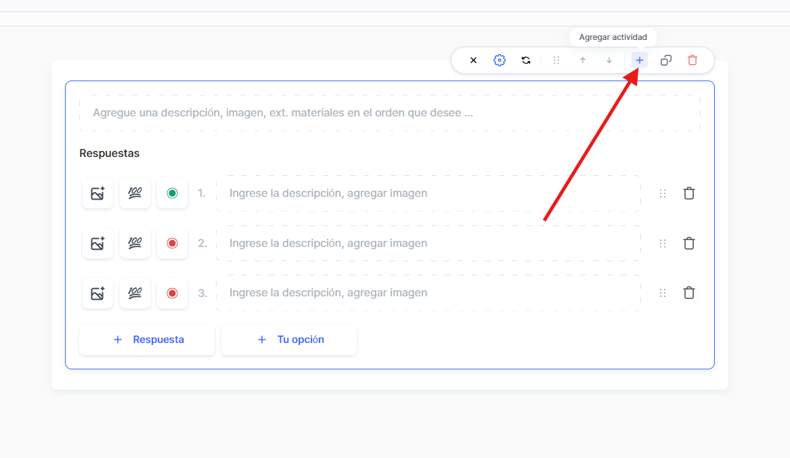
Task: Delete the question using red trash icon
Action: pyautogui.click(x=693, y=60)
